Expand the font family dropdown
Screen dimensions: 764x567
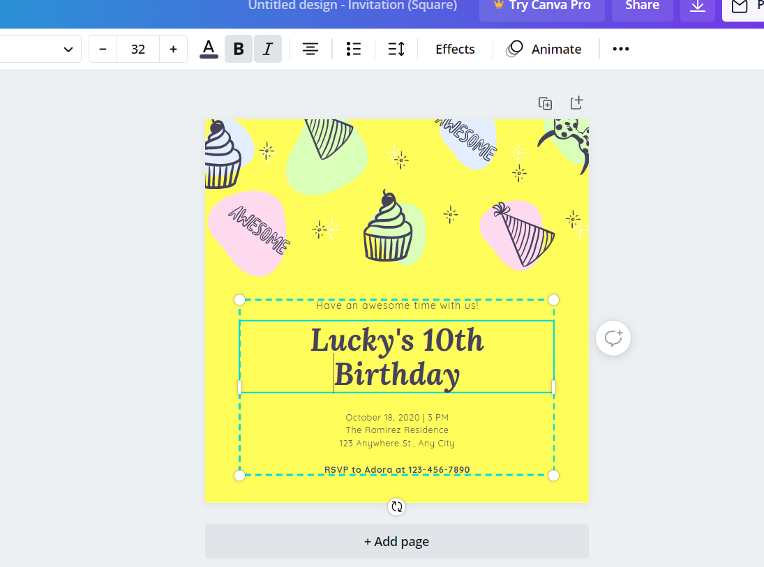68,49
